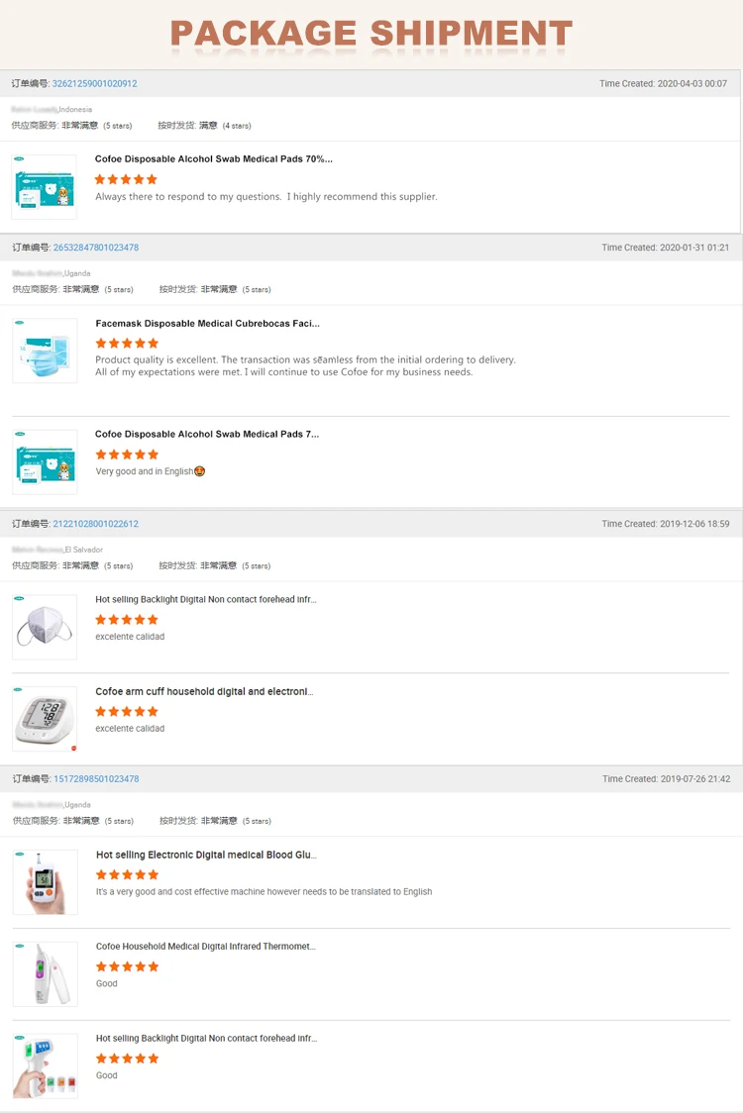Viewport: 743px width, 1113px height.
Task: Click the blood glucose meter thumbnail
Action: [46, 881]
